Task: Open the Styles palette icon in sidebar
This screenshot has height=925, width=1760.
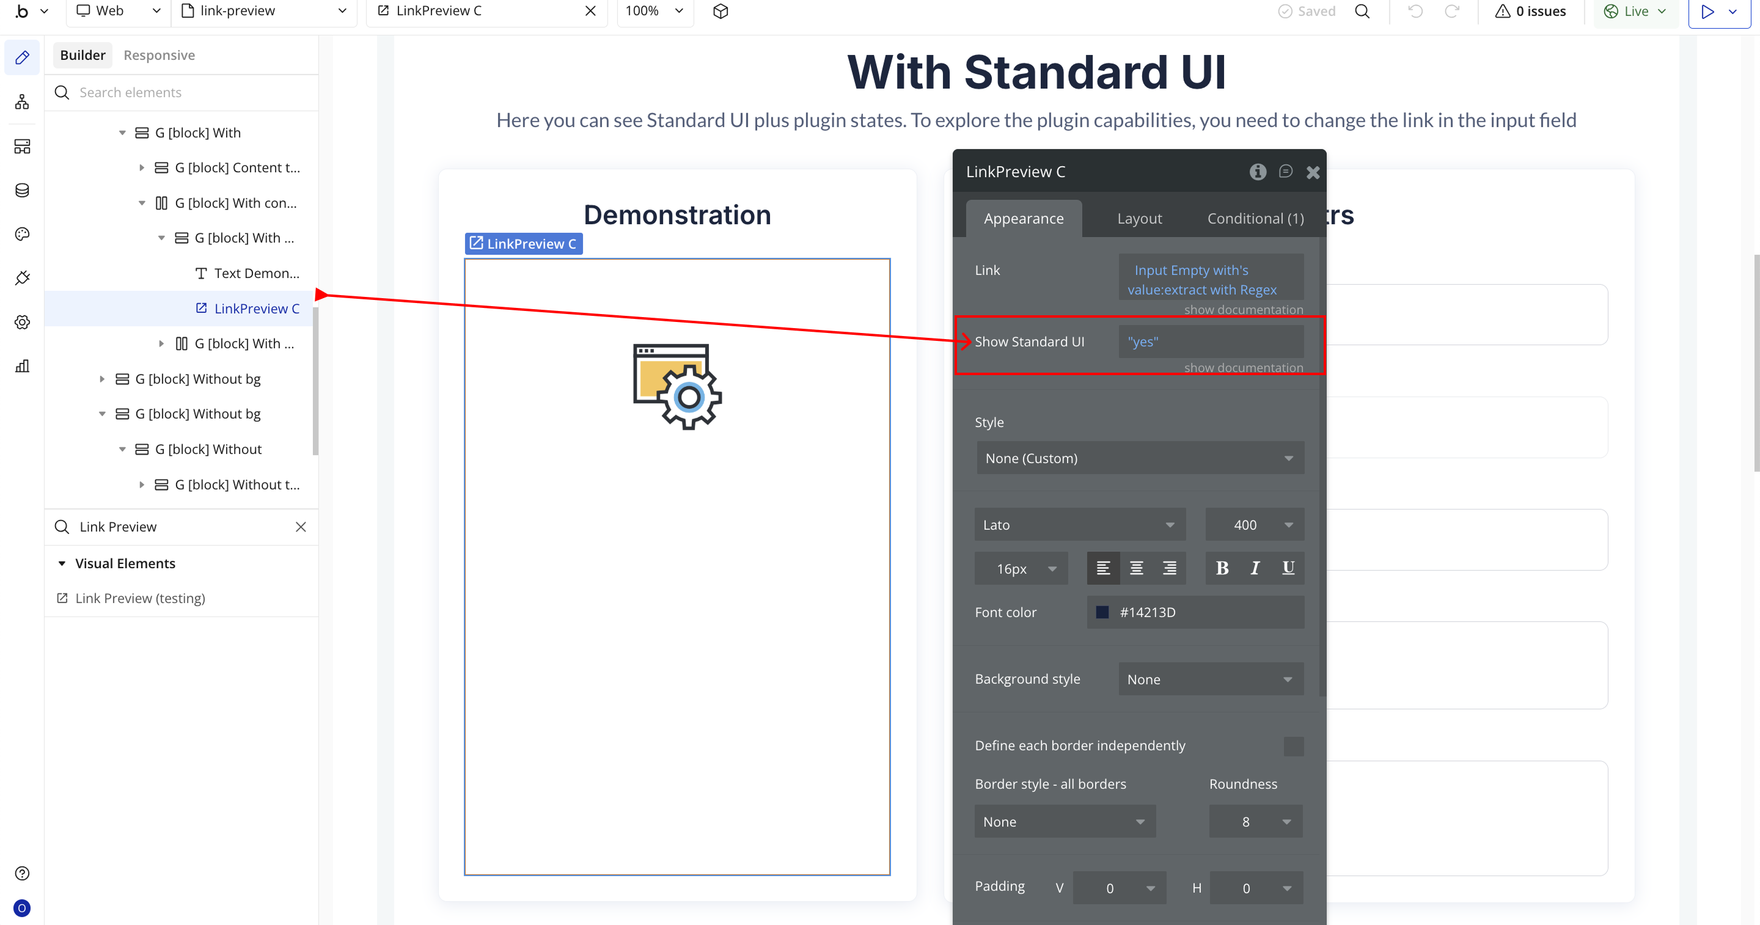Action: click(x=22, y=235)
